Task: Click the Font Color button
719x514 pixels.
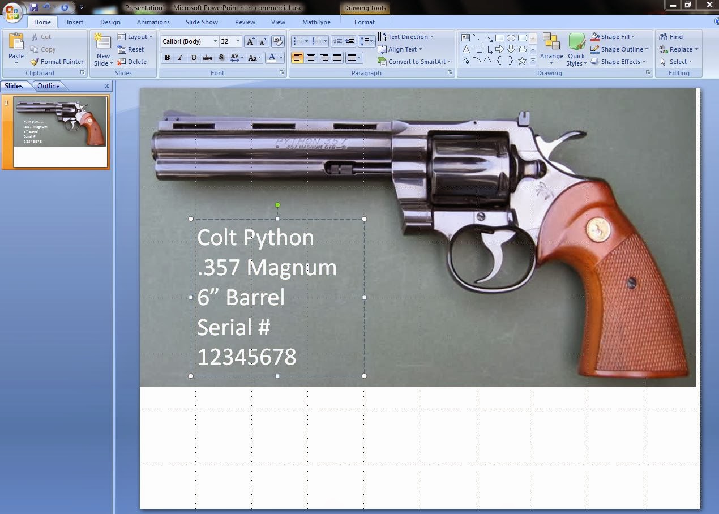Action: [272, 58]
